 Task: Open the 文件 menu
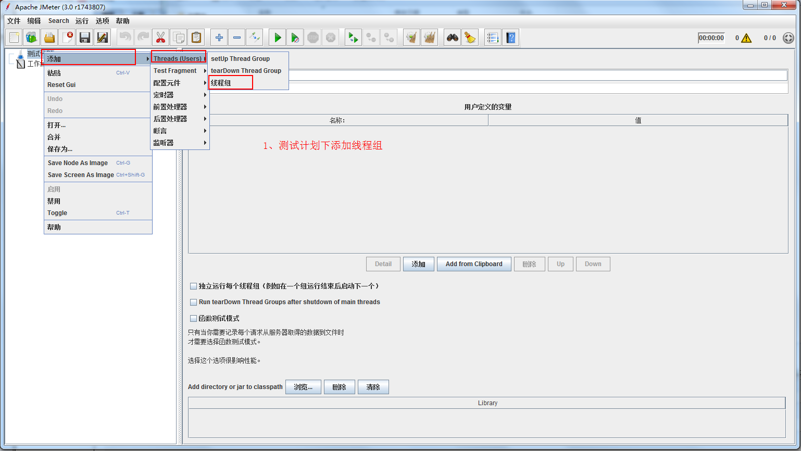point(14,21)
